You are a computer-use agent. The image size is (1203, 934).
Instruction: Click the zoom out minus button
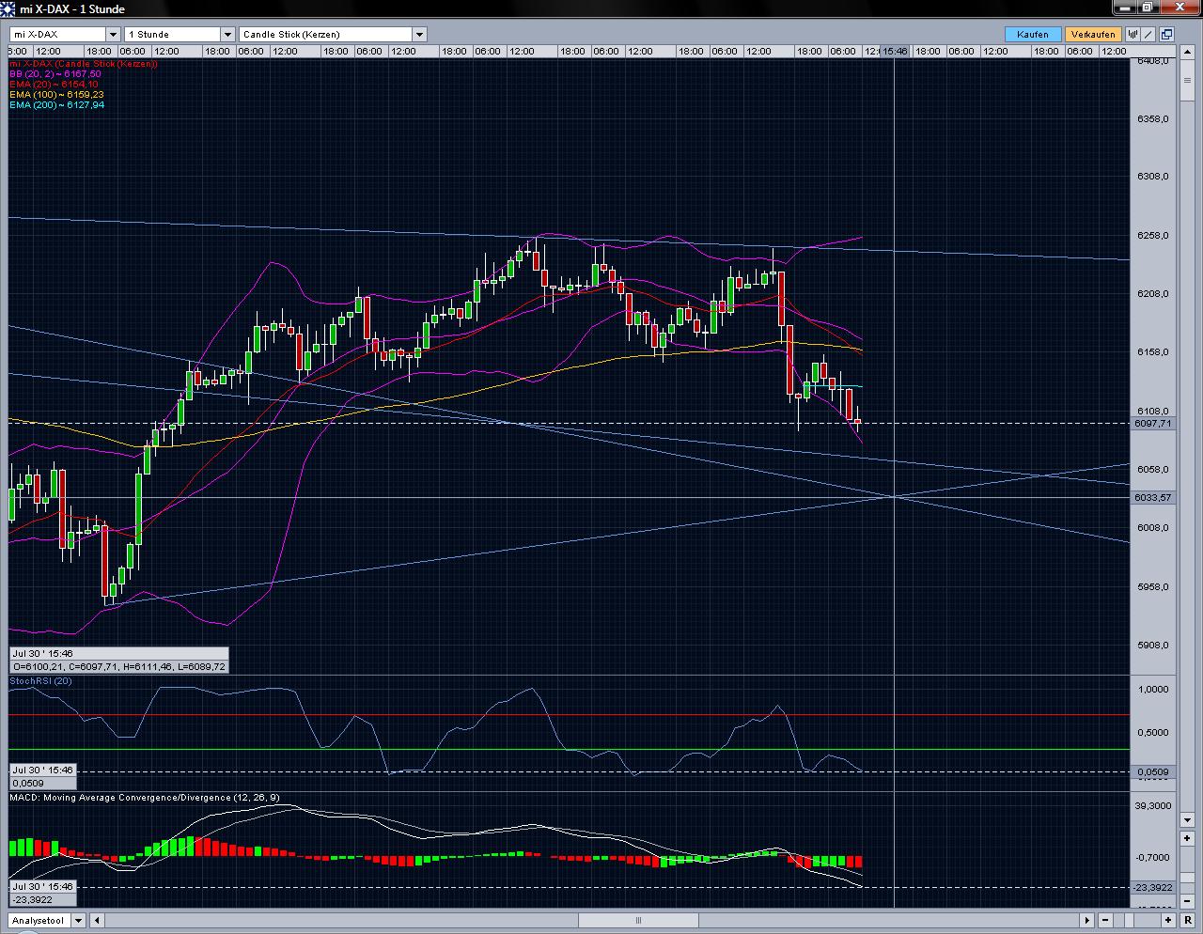pyautogui.click(x=1105, y=921)
